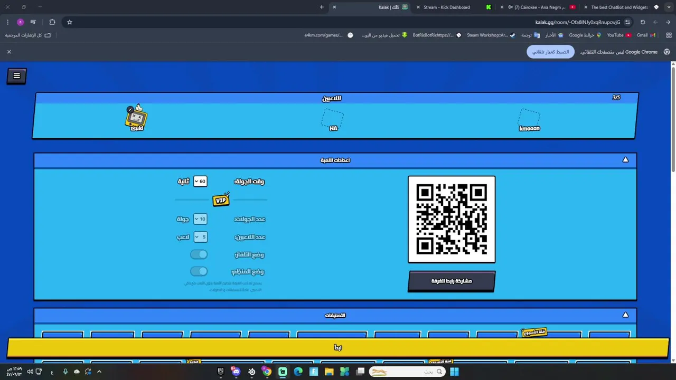Switch to the Cairokee - Ana Negm tab
This screenshot has height=380, width=676.
tap(539, 7)
